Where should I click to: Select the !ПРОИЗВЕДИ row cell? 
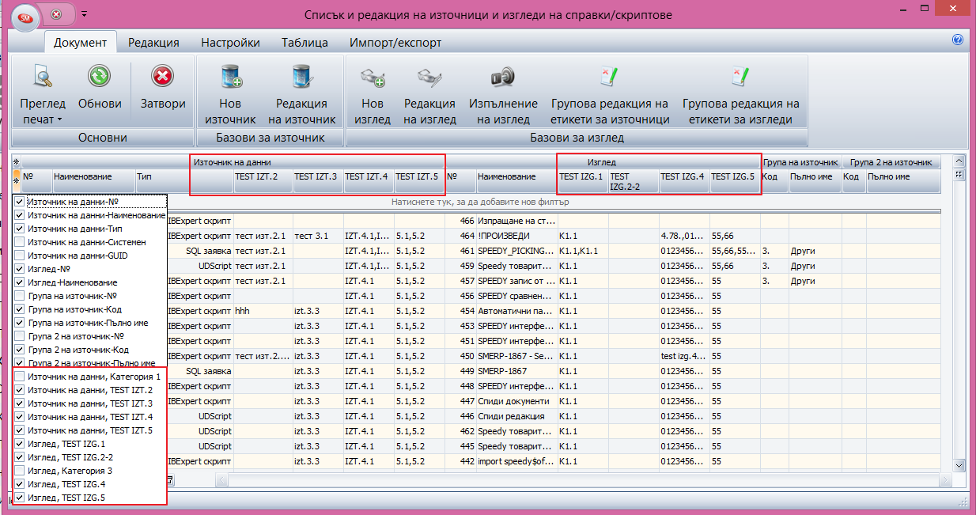point(516,236)
